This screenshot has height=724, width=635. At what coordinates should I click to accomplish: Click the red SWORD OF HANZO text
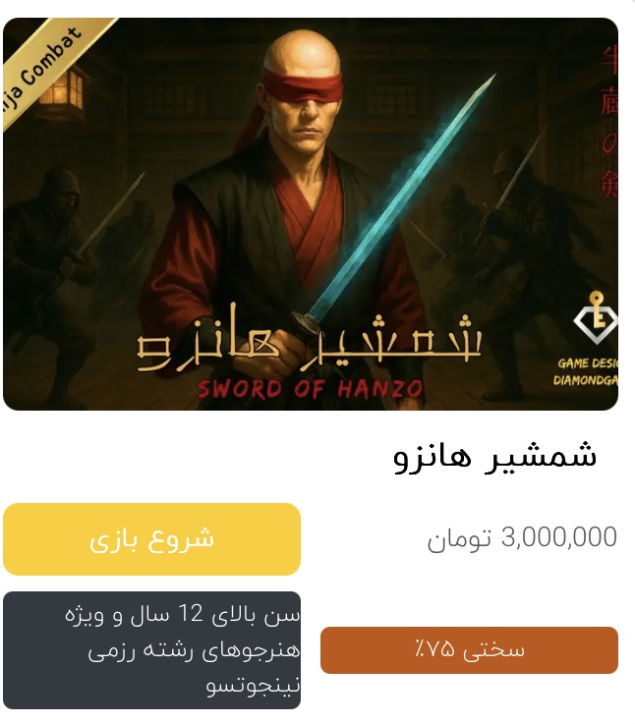[310, 389]
